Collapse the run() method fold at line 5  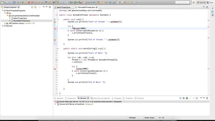pyautogui.click(x=58, y=19)
